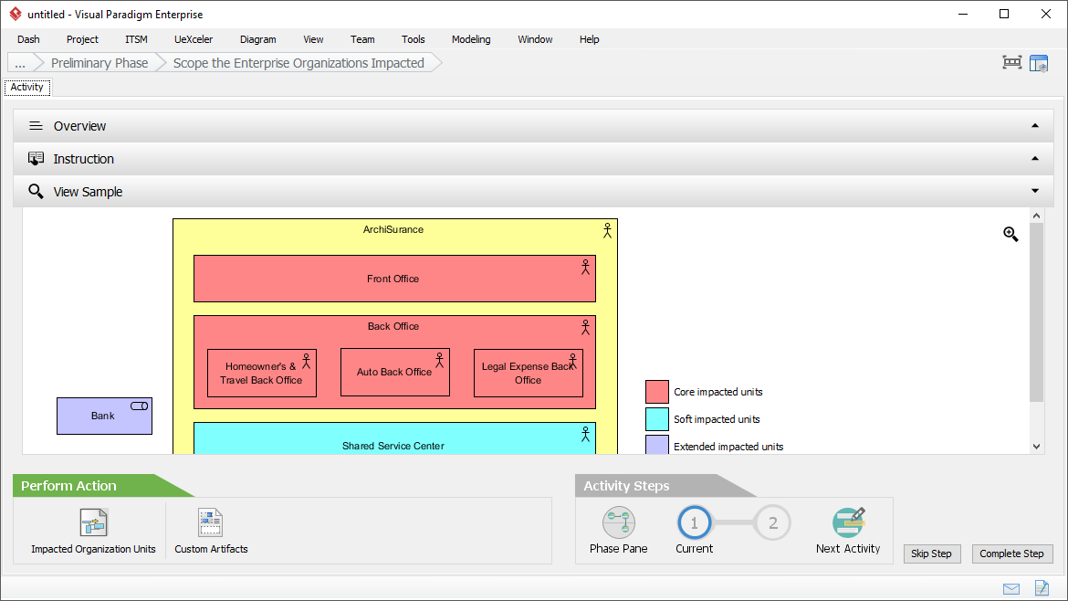Click the Complete Step button
Viewport: 1068px width, 601px height.
point(1011,554)
